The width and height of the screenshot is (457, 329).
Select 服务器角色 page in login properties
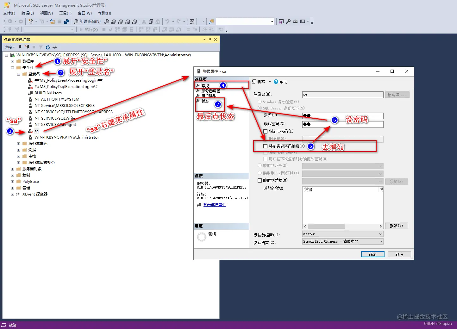click(x=211, y=91)
